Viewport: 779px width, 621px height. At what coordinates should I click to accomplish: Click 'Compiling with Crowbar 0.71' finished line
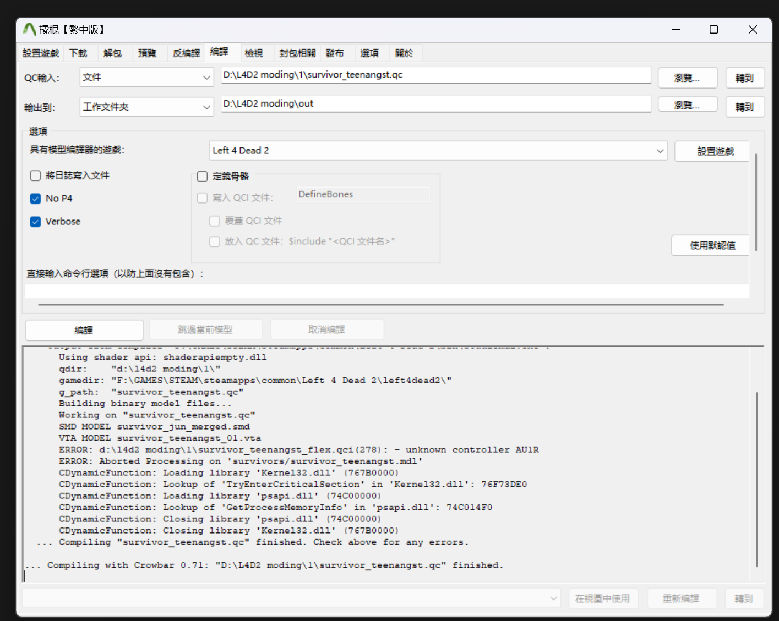tap(264, 565)
